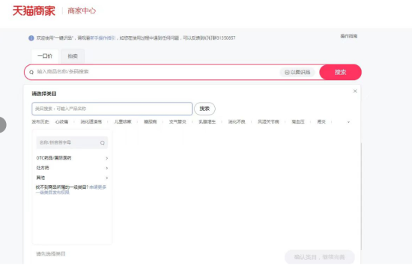Image resolution: width=412 pixels, height=275 pixels.
Task: Expand the 发布历史 history dropdown arrow
Action: tap(348, 122)
